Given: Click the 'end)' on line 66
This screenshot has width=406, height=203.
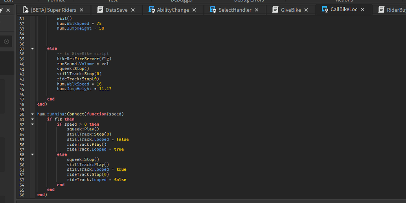Looking at the screenshot, I should [42, 194].
